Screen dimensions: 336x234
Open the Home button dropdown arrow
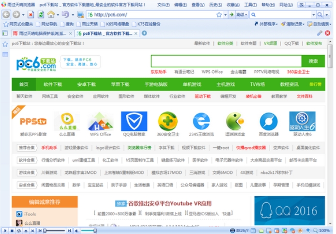58,15
